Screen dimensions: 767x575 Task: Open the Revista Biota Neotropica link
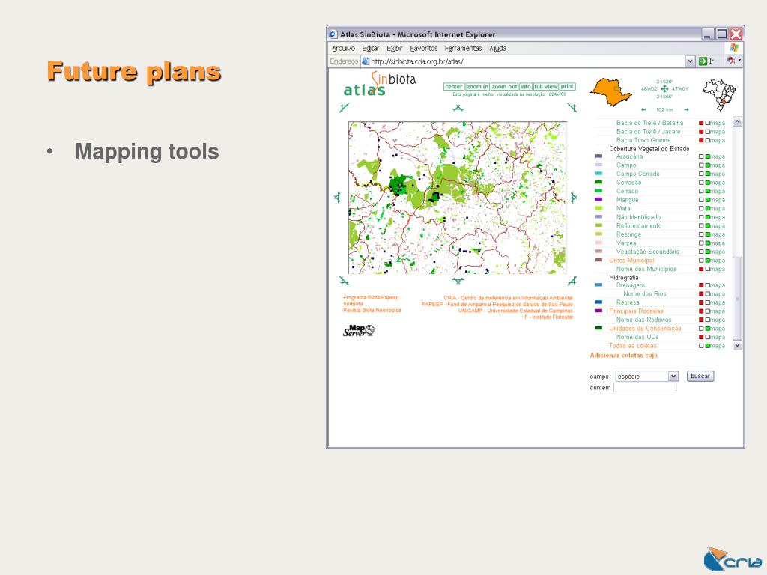[372, 311]
